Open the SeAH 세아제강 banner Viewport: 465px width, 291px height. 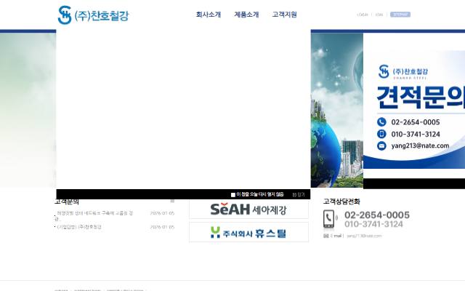(248, 210)
